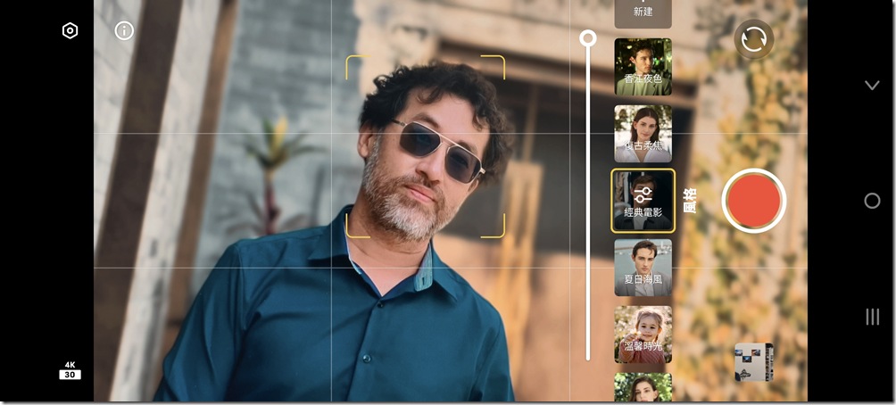Open camera settings hexagon icon
This screenshot has width=896, height=405.
click(x=70, y=31)
